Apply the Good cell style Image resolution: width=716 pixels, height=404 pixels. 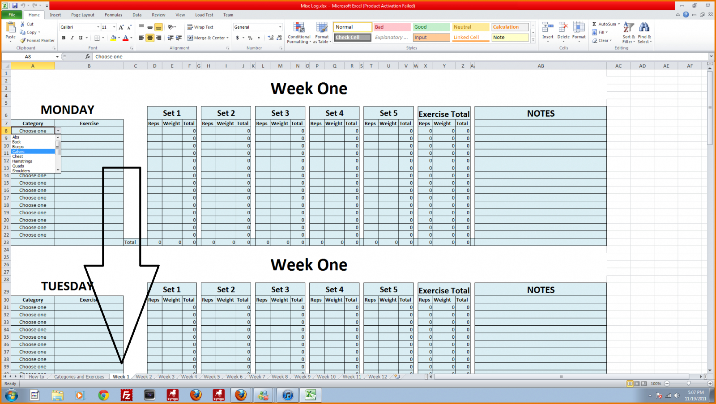coord(431,27)
